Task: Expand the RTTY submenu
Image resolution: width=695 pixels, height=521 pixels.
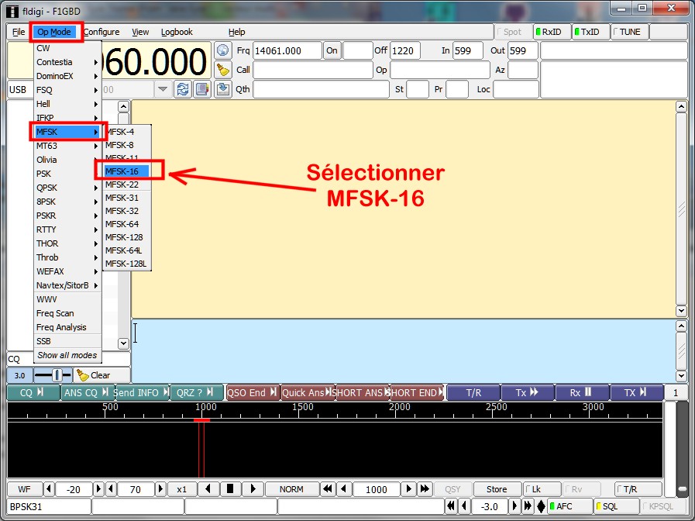Action: 67,229
